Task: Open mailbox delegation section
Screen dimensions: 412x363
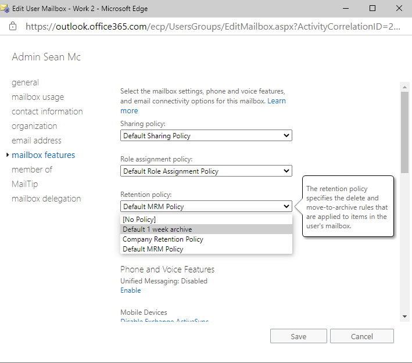Action: pos(46,199)
